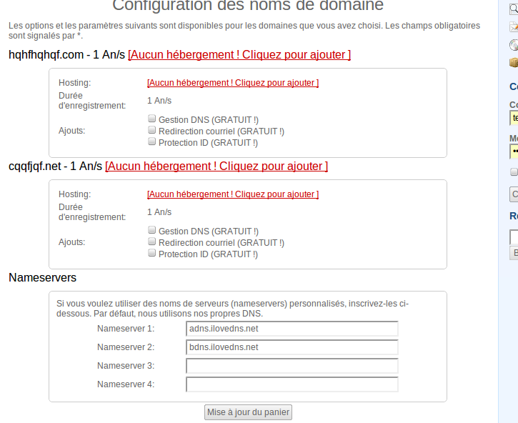Click the magnifier icon in the sidebar

[x=514, y=9]
